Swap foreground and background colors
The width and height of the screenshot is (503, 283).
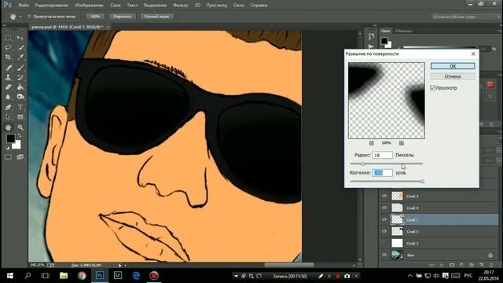(x=20, y=136)
